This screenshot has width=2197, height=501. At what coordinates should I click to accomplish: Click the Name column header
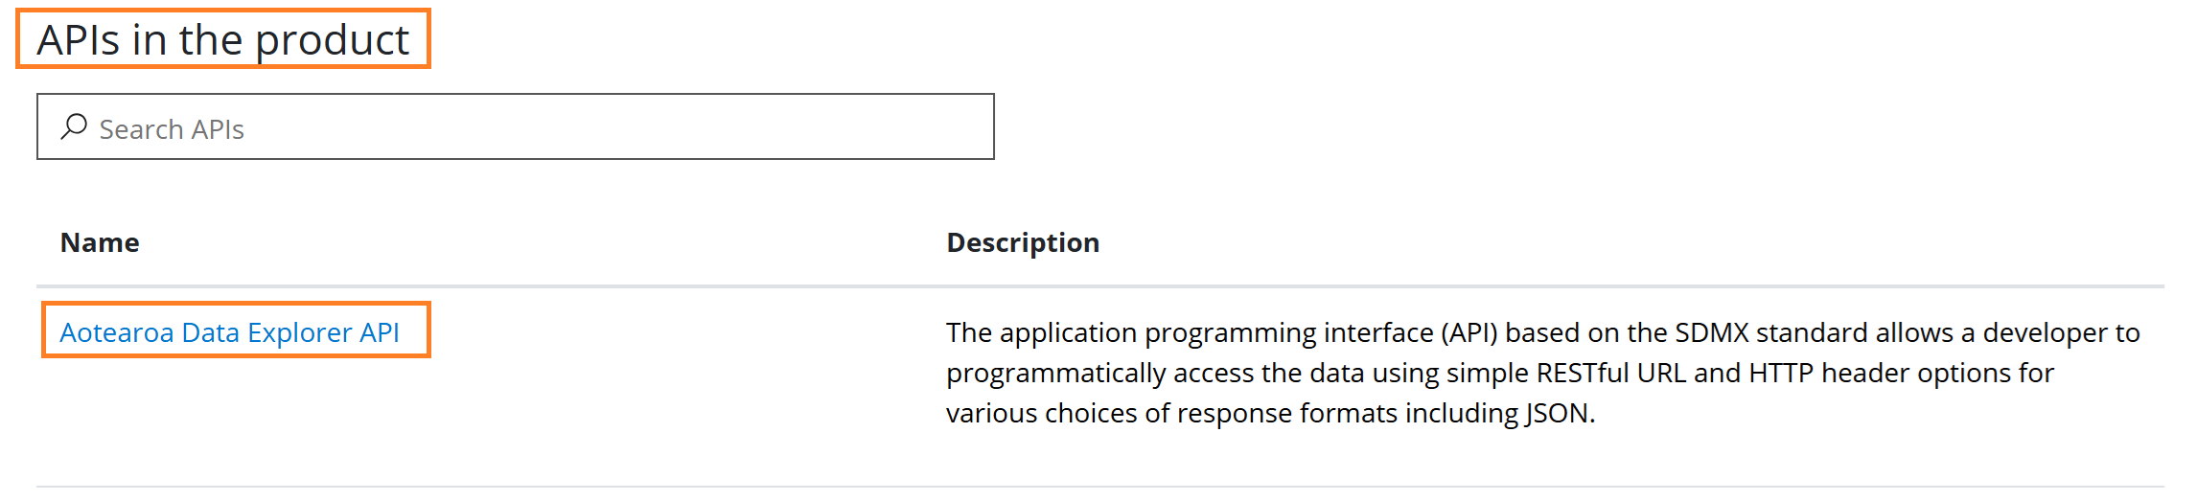pyautogui.click(x=100, y=242)
